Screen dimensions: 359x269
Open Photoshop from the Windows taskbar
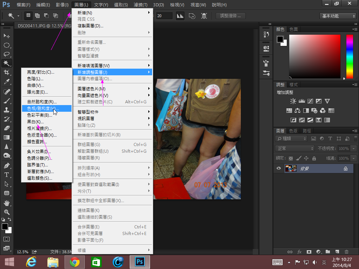(x=140, y=262)
